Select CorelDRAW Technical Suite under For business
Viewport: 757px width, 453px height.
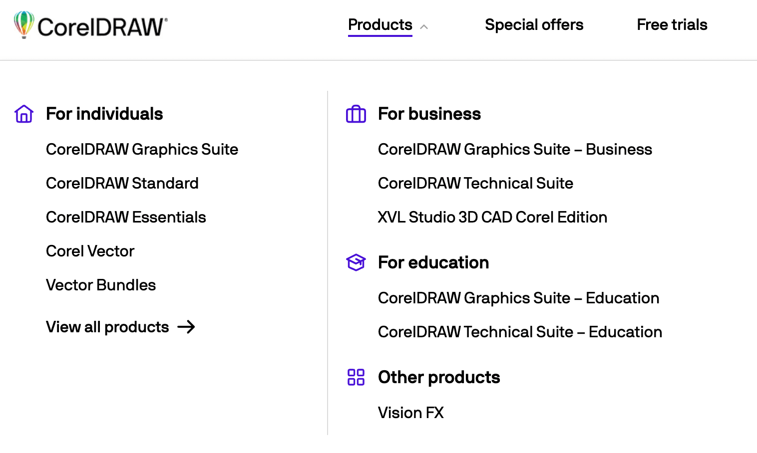[x=475, y=183]
